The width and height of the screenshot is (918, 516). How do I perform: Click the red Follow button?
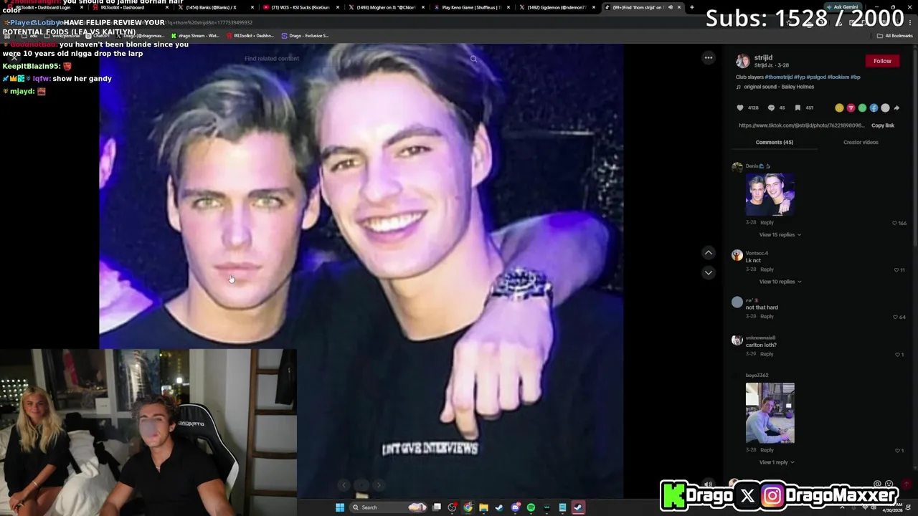tap(882, 61)
